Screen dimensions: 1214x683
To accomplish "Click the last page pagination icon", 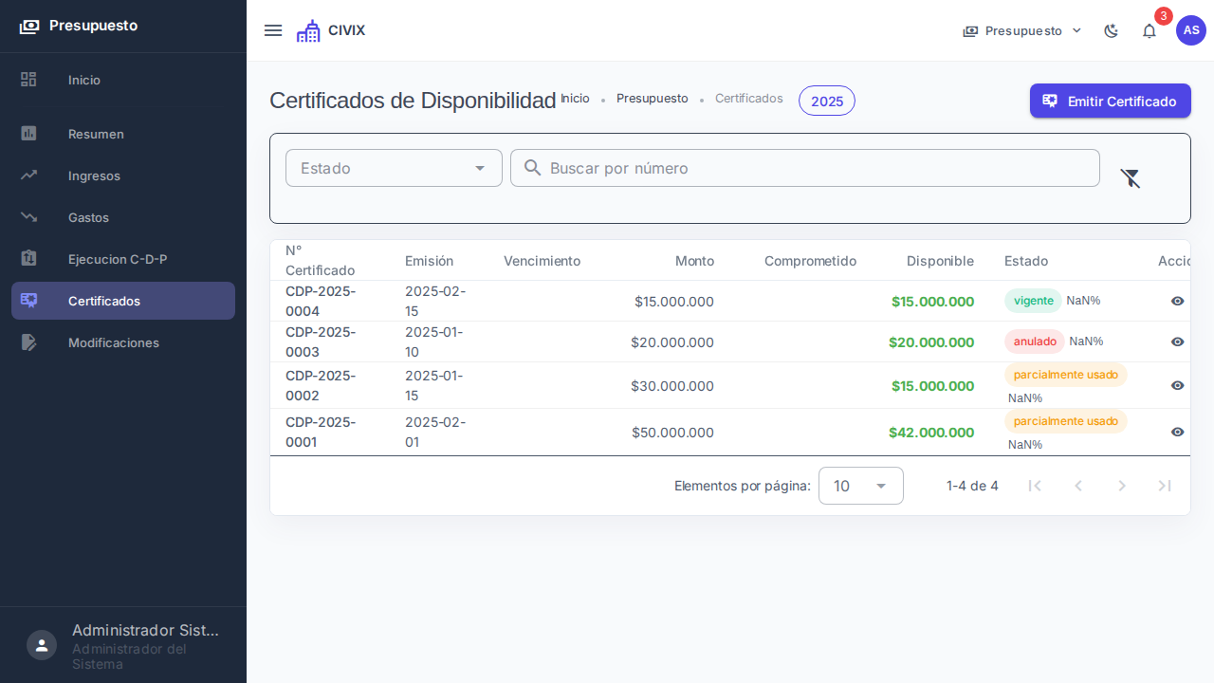I will tap(1166, 486).
